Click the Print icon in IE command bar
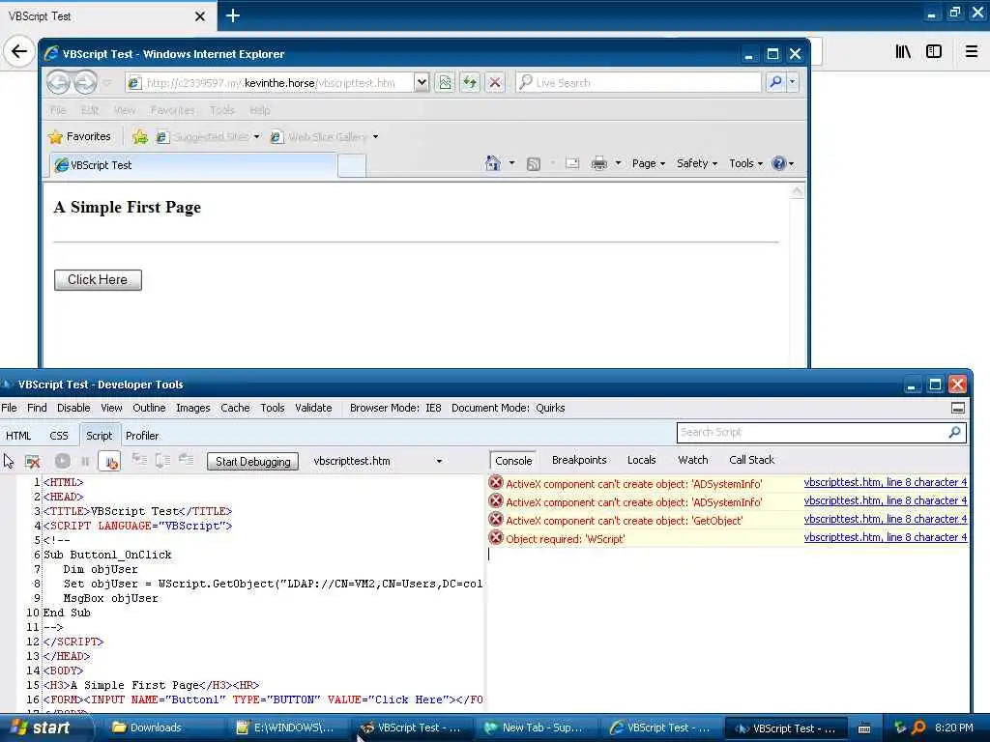 599,163
